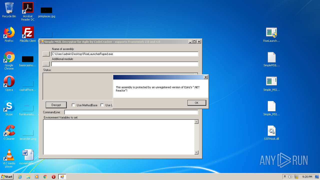The height and width of the screenshot is (180, 320).
Task: Browse for assembly with the first '...' button
Action: (x=46, y=54)
